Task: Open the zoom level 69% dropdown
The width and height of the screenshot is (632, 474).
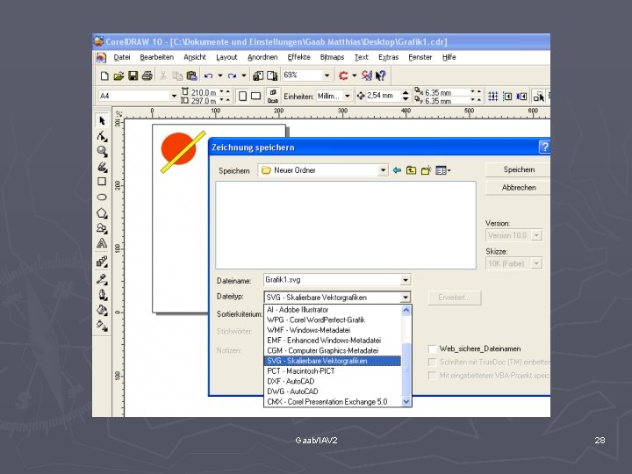Action: [327, 75]
